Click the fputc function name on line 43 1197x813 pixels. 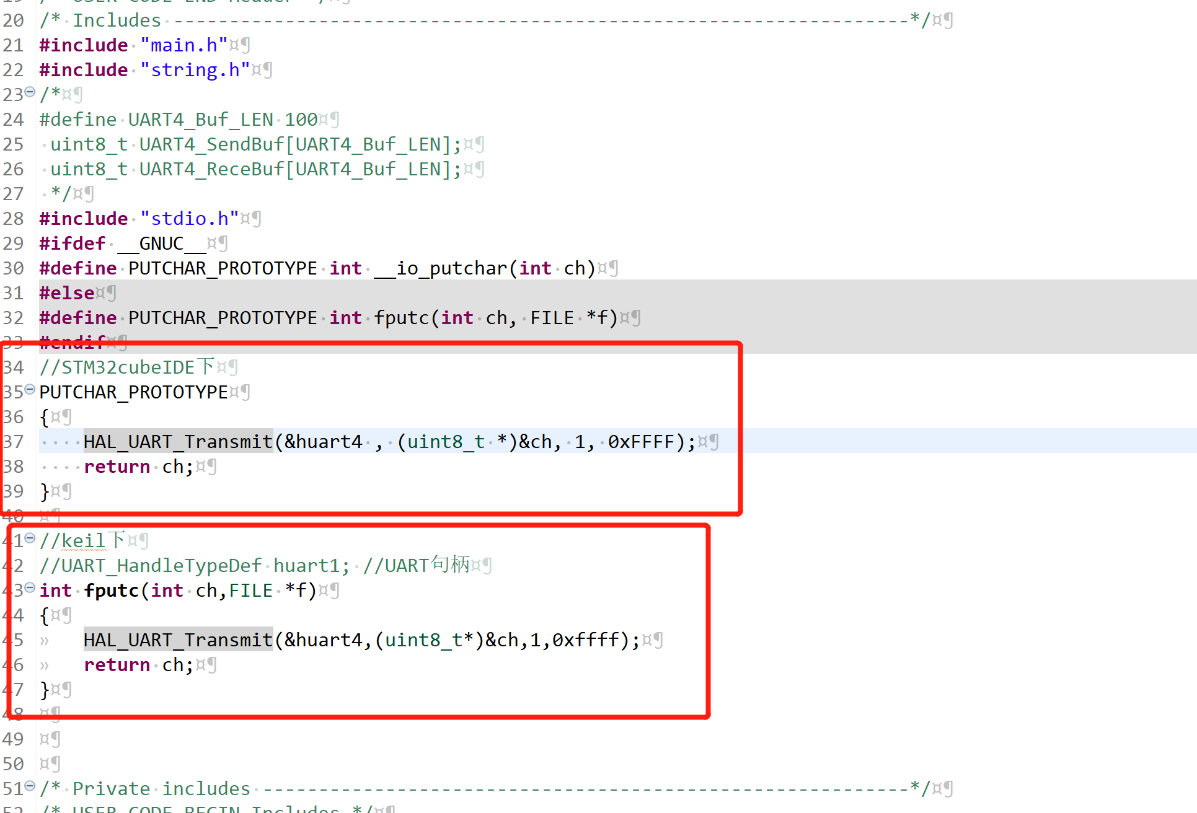pos(110,590)
